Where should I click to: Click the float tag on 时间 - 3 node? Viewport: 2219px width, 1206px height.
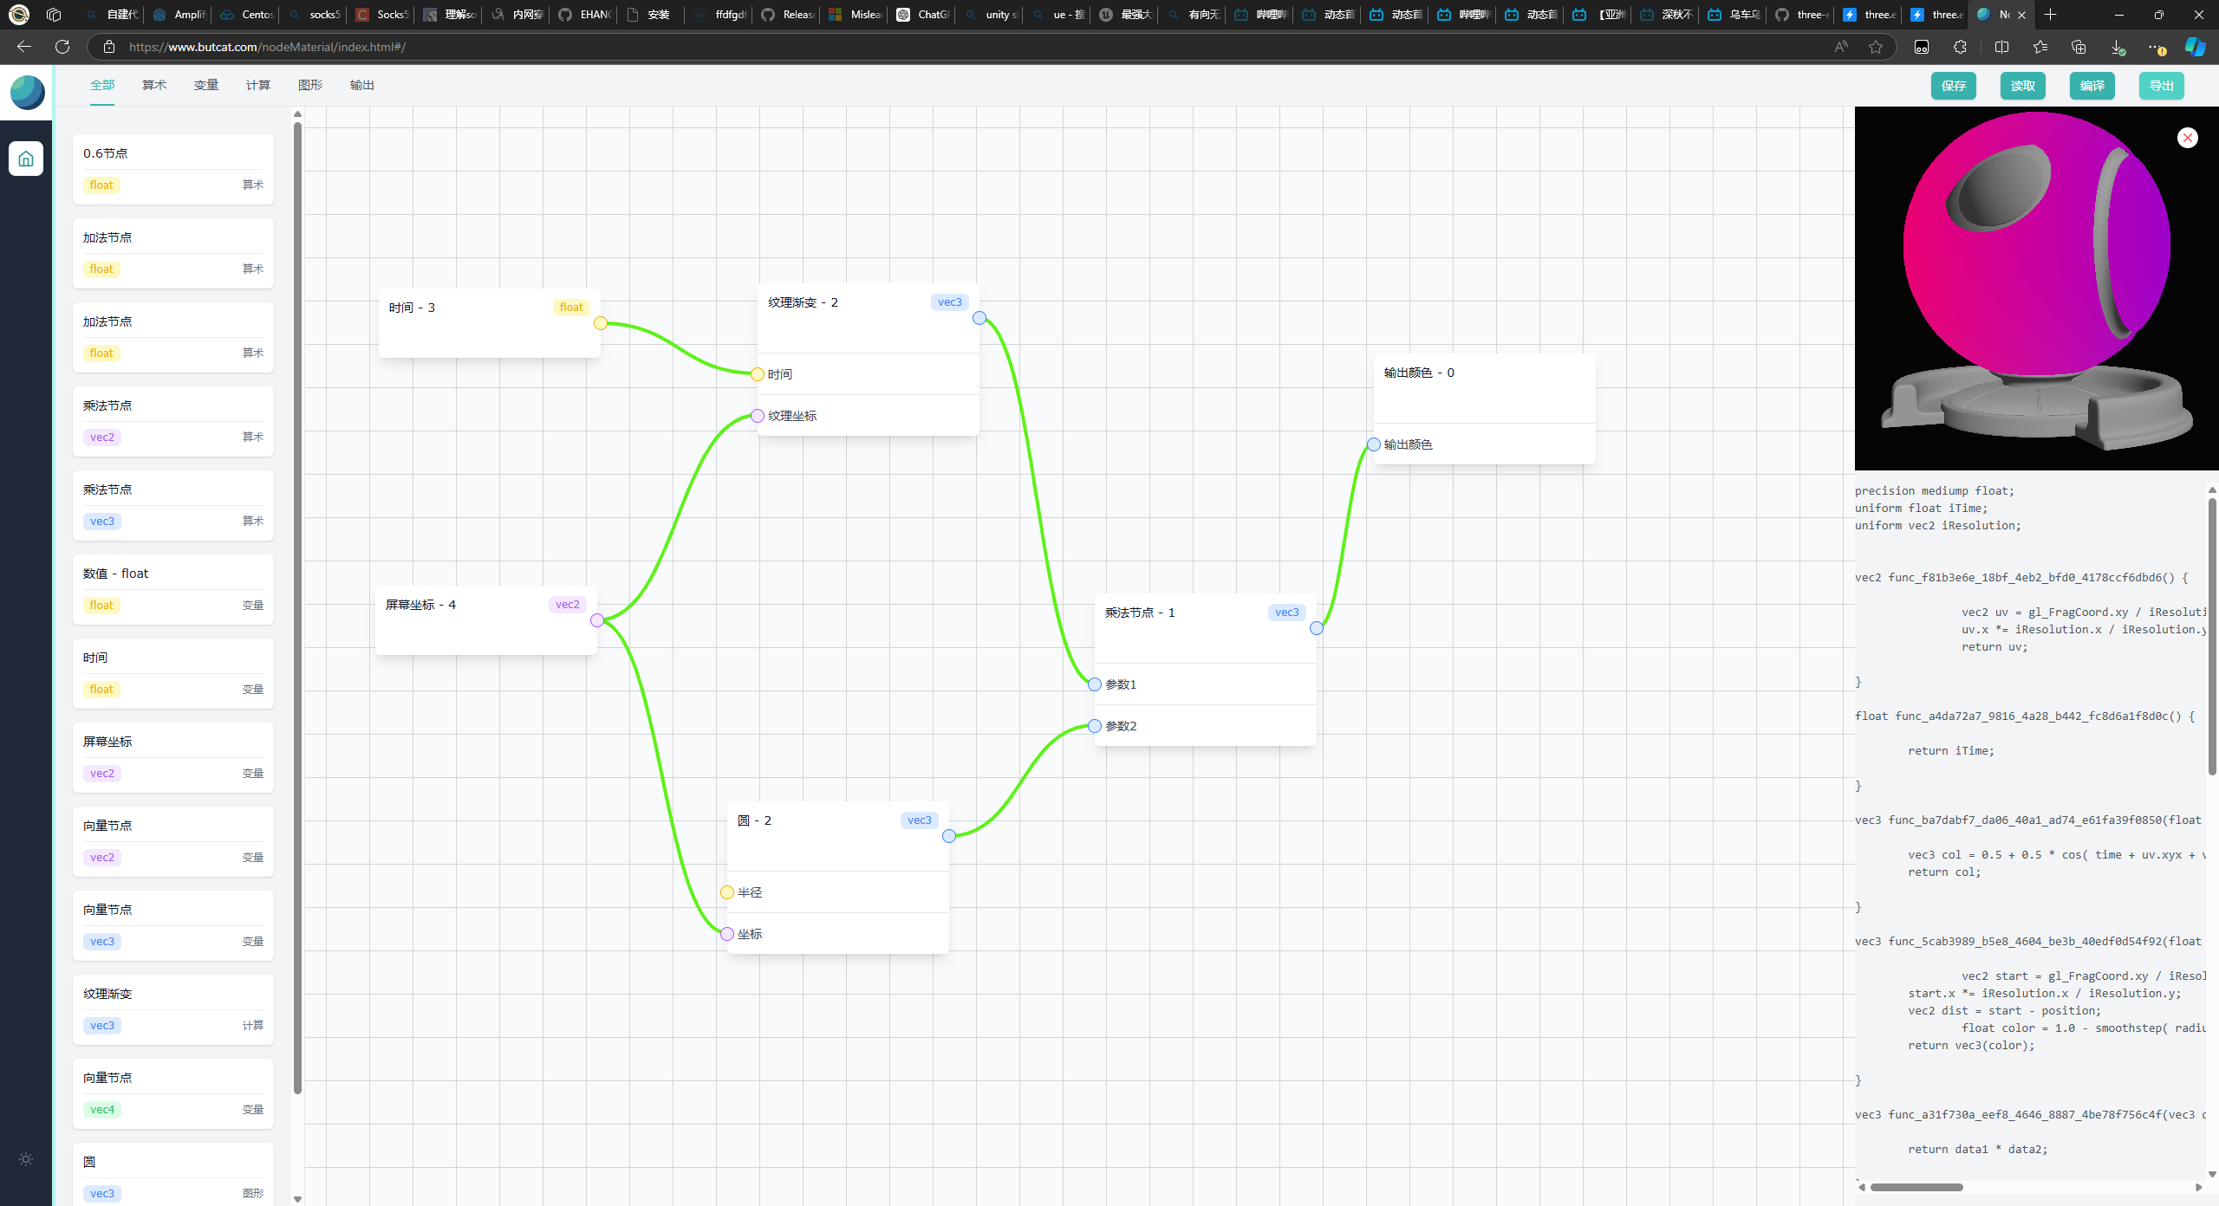[x=571, y=308]
